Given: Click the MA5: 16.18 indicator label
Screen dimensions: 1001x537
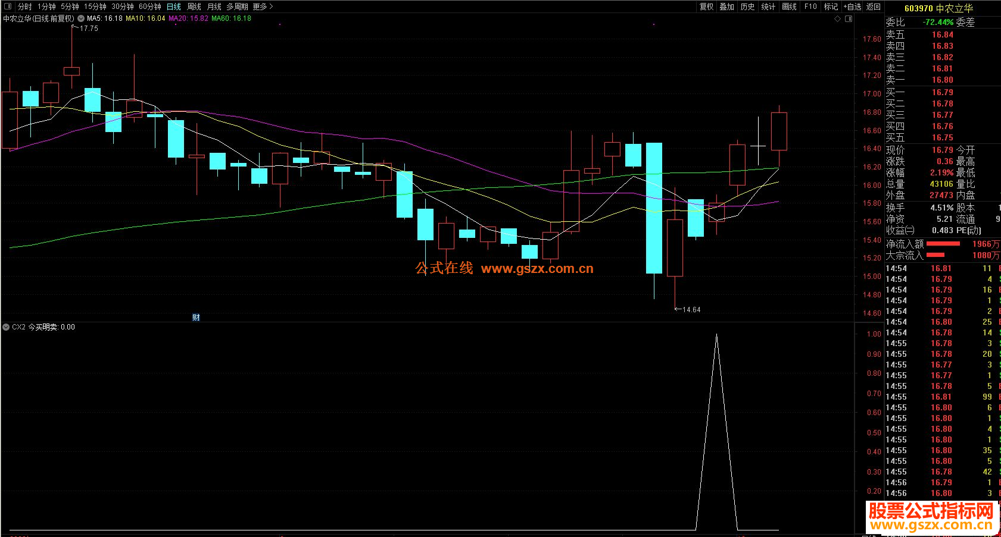Looking at the screenshot, I should [105, 18].
